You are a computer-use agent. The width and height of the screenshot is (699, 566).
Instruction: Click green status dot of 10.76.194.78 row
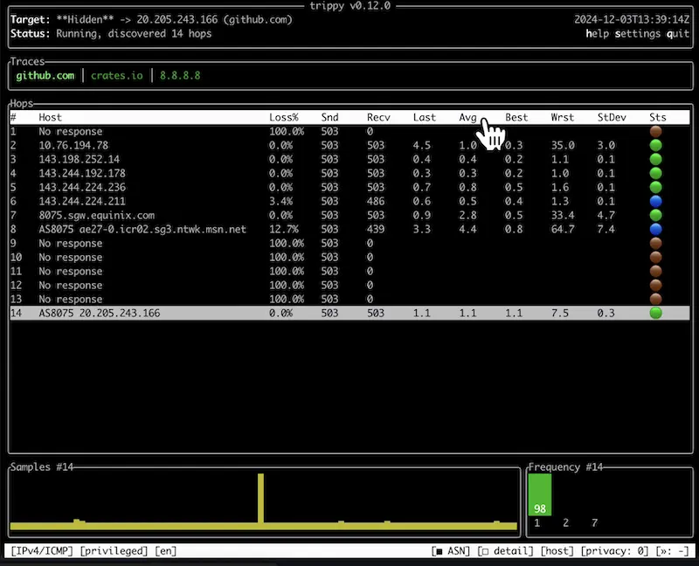pos(655,145)
